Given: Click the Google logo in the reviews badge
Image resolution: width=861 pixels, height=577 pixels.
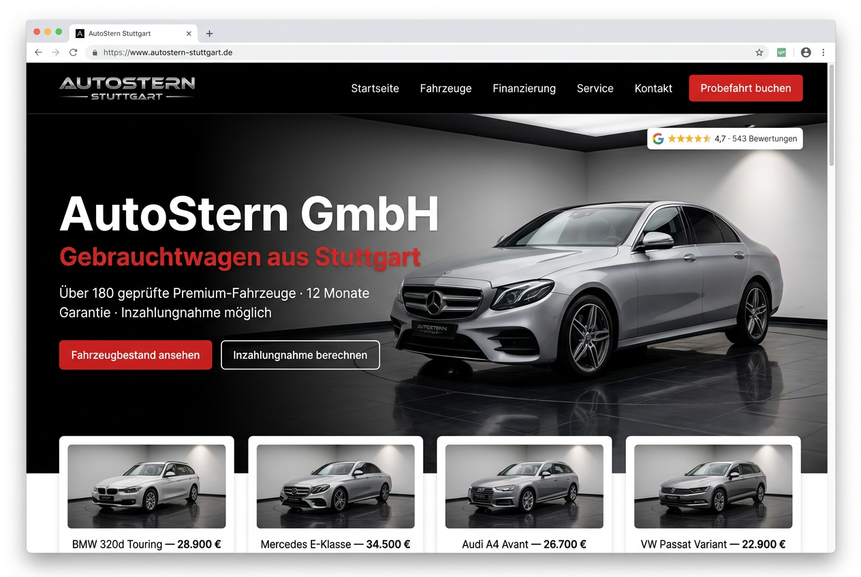Looking at the screenshot, I should (x=658, y=139).
